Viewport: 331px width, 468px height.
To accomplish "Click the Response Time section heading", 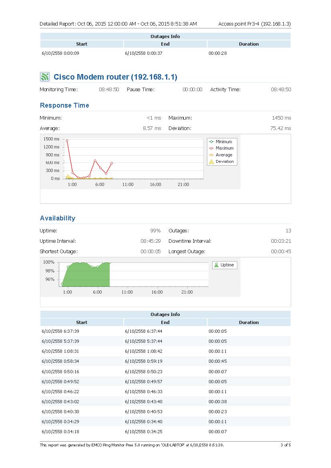I will (64, 105).
